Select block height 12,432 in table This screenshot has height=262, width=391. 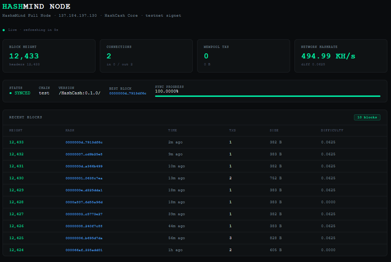click(x=16, y=154)
